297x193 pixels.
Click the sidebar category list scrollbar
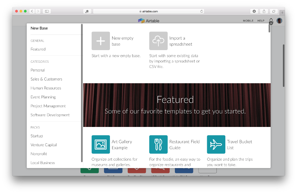point(82,93)
